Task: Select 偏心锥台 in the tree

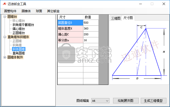Action: point(18,29)
